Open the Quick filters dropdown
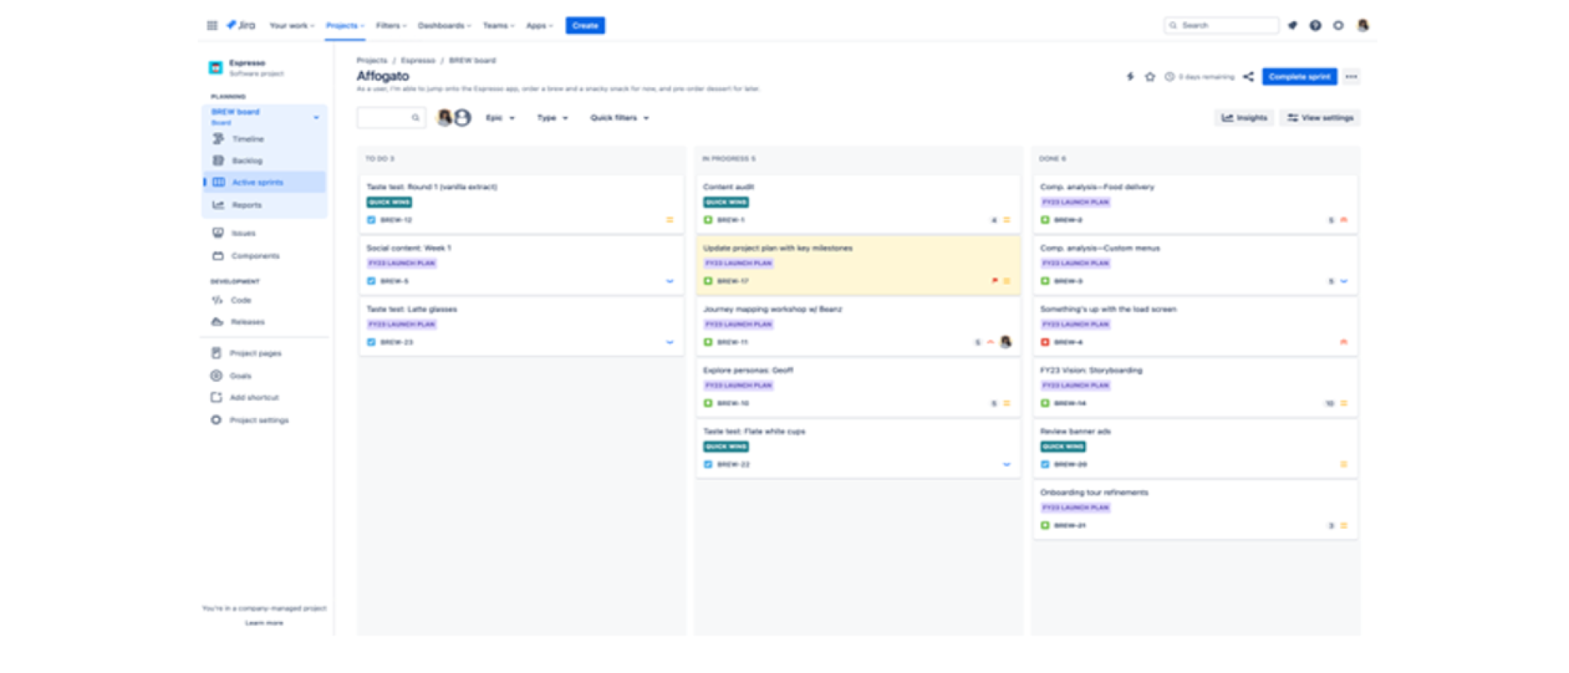 619,118
